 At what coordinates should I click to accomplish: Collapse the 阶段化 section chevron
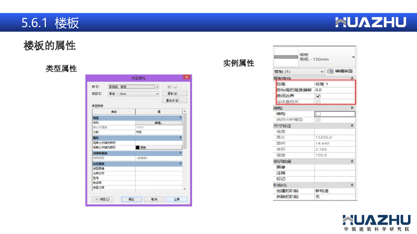tap(352, 185)
